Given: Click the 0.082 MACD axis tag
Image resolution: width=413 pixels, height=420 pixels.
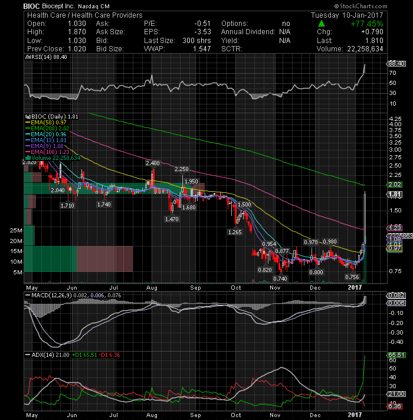Looking at the screenshot, I should 396,296.
